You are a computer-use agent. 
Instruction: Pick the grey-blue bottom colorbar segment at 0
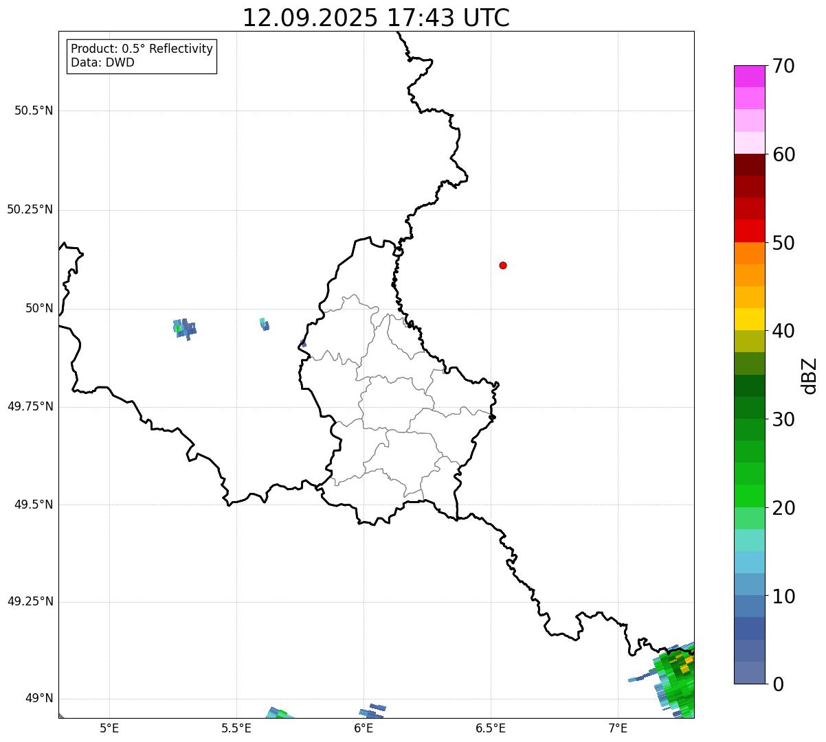coord(749,673)
